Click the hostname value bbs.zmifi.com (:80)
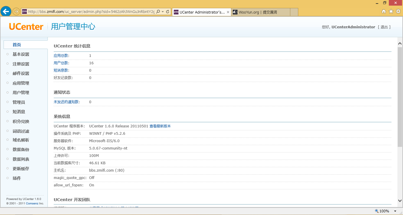 pyautogui.click(x=107, y=170)
